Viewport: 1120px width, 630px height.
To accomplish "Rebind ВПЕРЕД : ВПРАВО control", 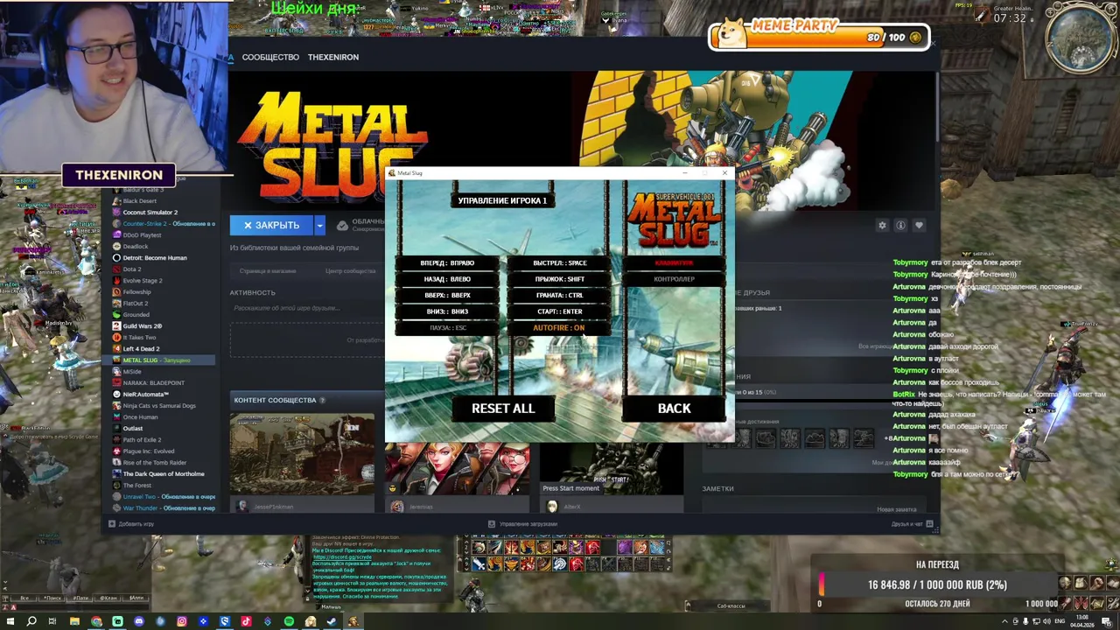I will 447,262.
